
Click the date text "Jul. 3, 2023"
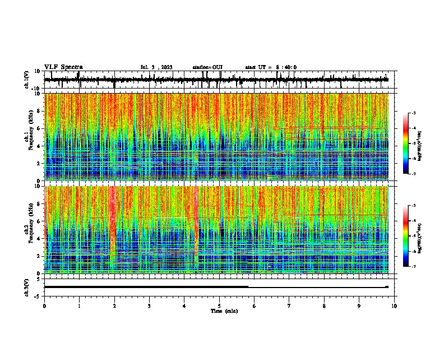(x=156, y=67)
